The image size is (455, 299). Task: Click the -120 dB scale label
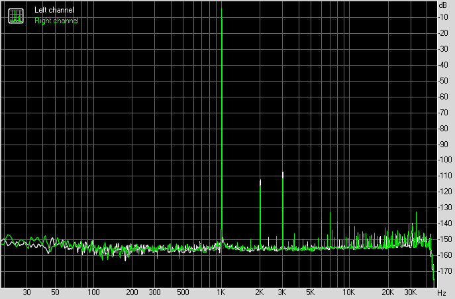pyautogui.click(x=445, y=192)
